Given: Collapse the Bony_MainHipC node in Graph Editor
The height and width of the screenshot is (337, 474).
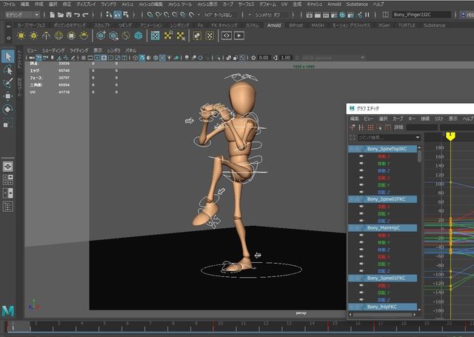Looking at the screenshot, I should (x=357, y=228).
